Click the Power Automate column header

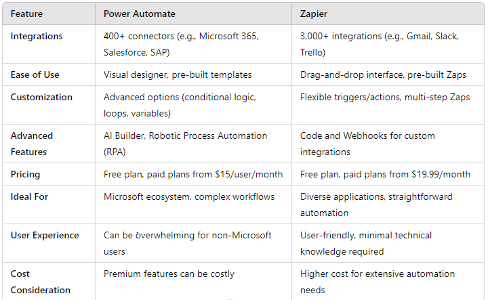pos(138,13)
